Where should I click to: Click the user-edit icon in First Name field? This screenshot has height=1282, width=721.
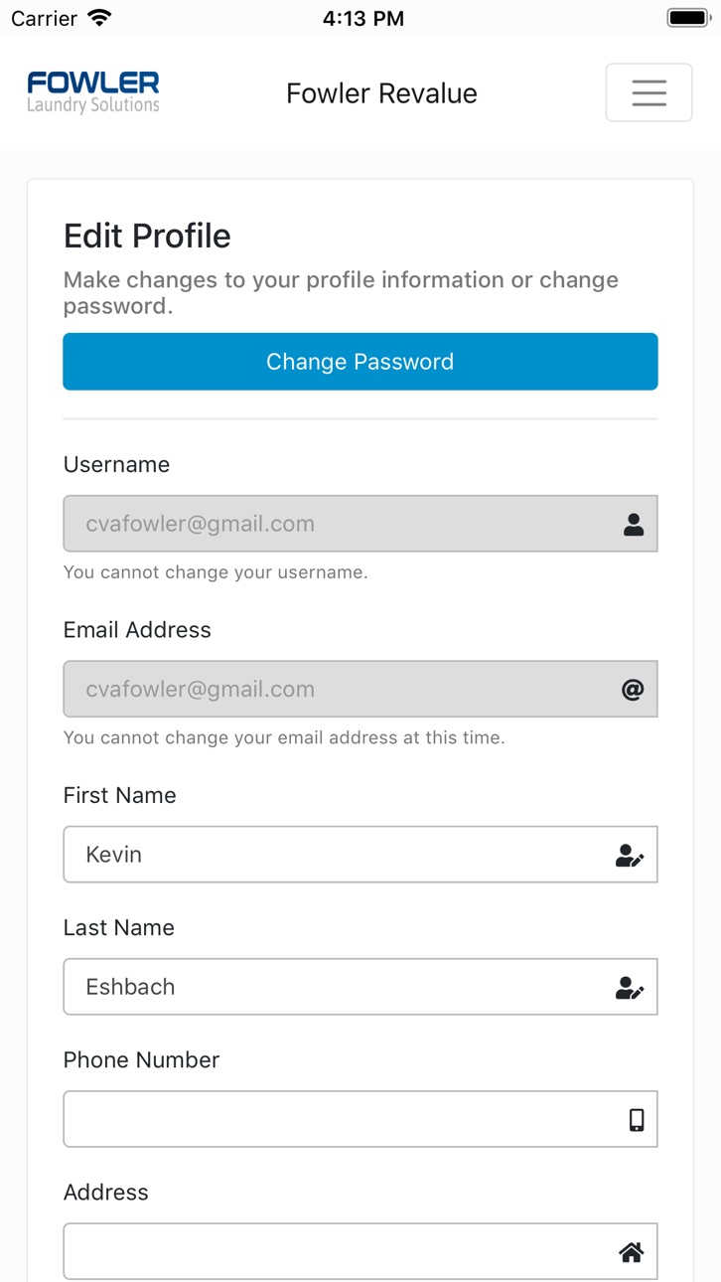(x=630, y=856)
